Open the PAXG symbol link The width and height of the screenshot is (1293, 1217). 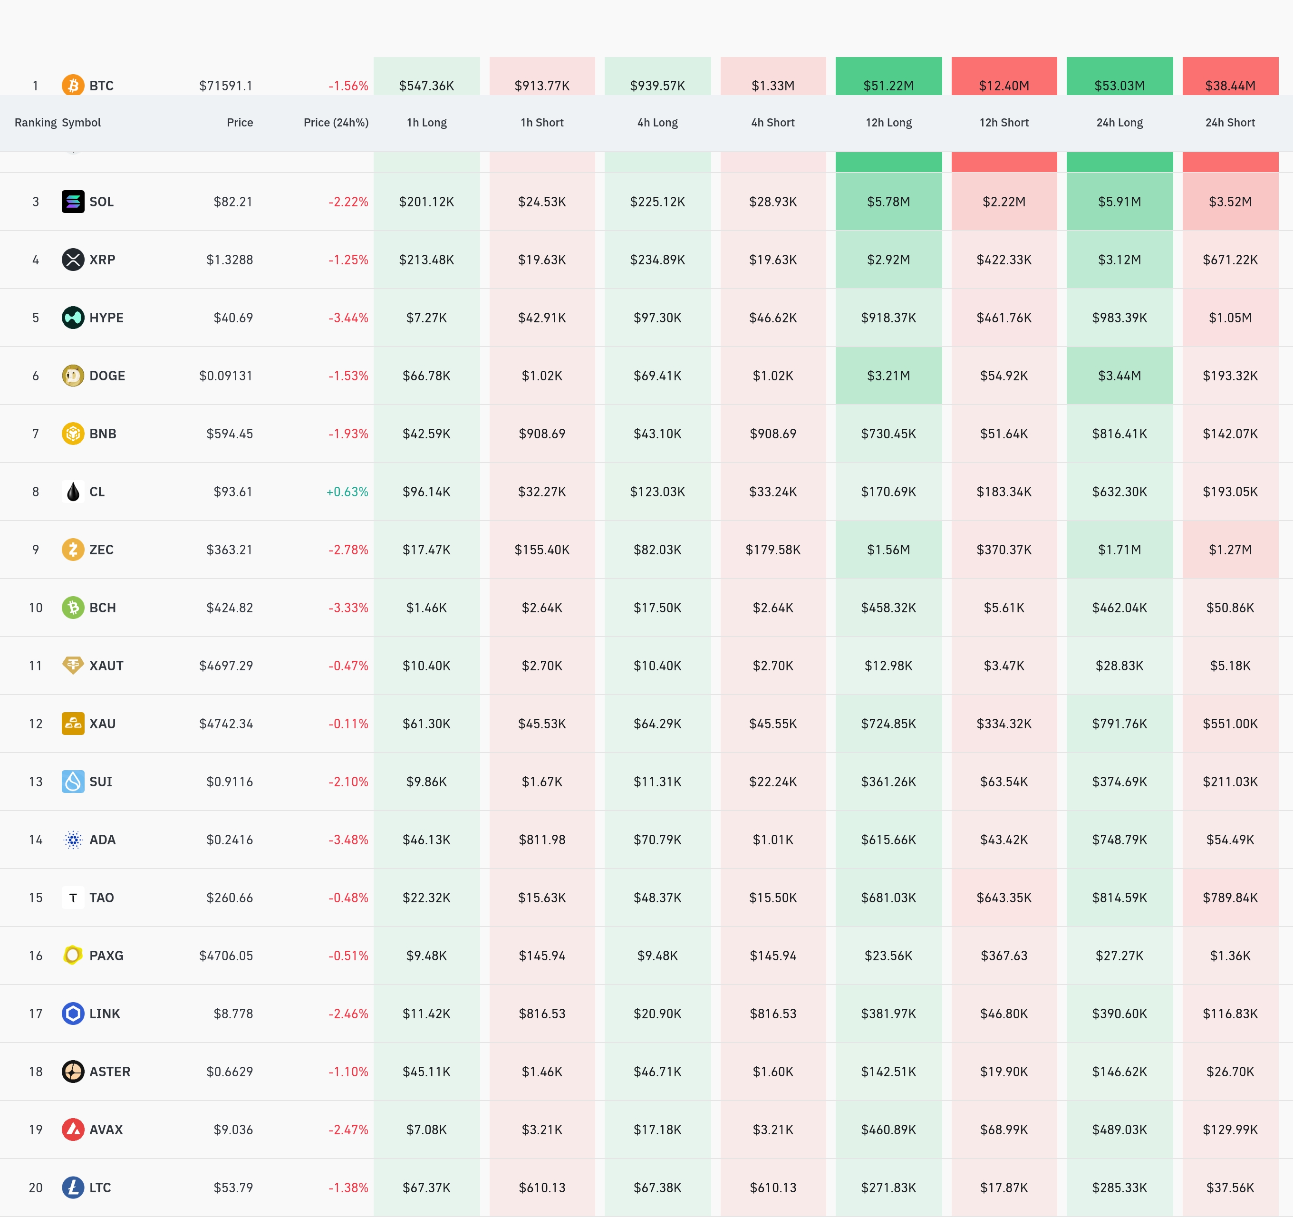tap(106, 956)
